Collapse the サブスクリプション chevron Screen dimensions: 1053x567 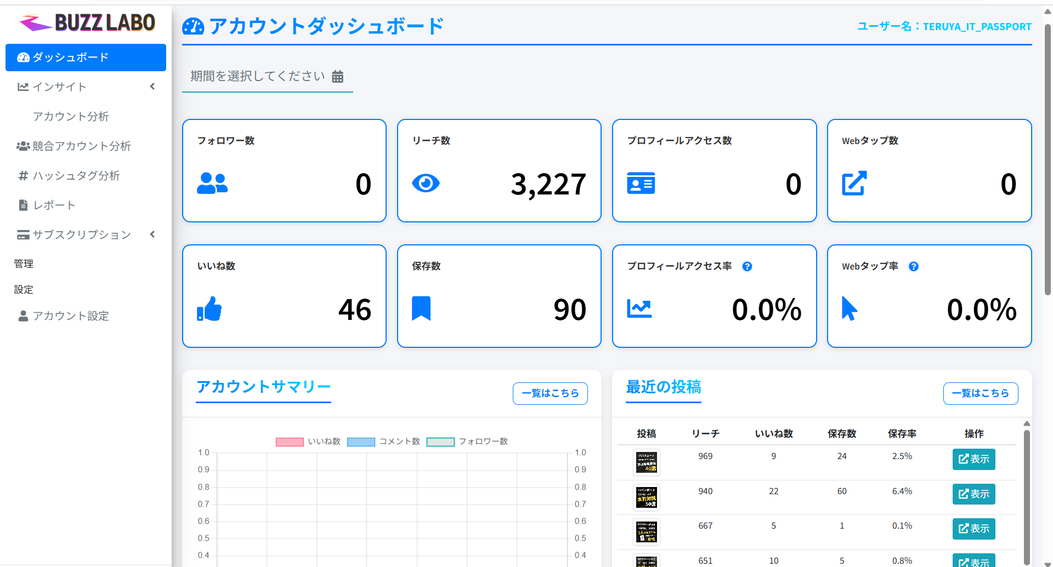pyautogui.click(x=152, y=233)
